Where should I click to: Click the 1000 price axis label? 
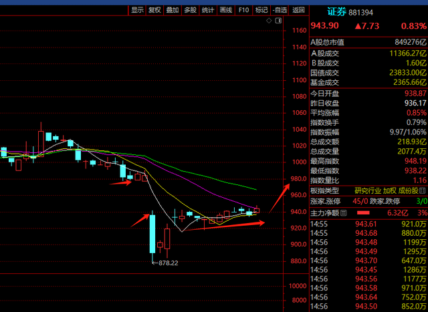(300, 162)
